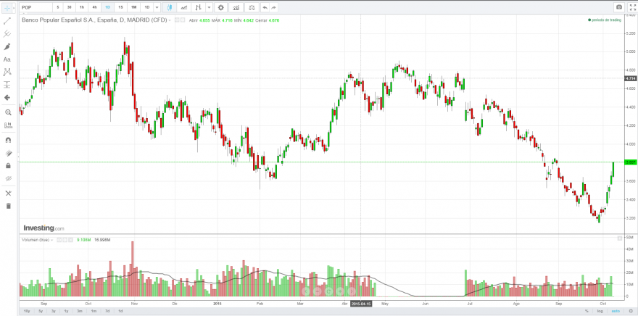Hide all drawings with the eye icon

click(8, 178)
